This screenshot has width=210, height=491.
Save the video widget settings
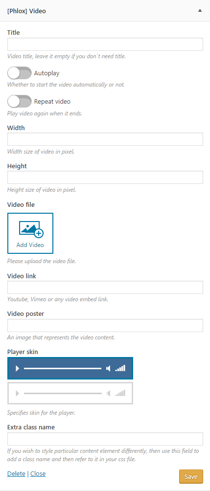pyautogui.click(x=191, y=477)
